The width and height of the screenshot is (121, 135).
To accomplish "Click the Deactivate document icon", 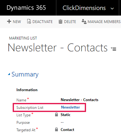I will pos(29,21).
